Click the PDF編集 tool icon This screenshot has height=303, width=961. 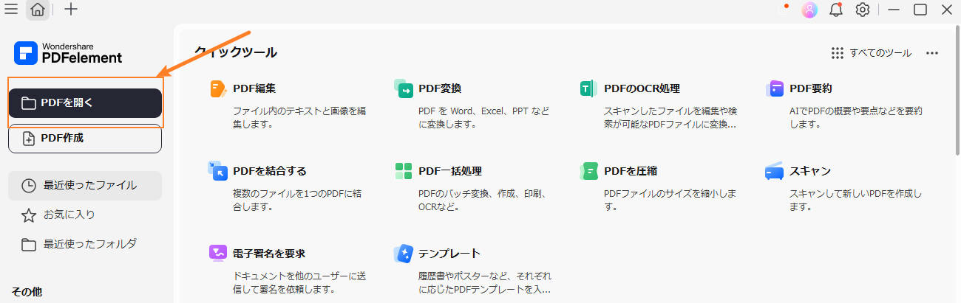click(x=218, y=89)
